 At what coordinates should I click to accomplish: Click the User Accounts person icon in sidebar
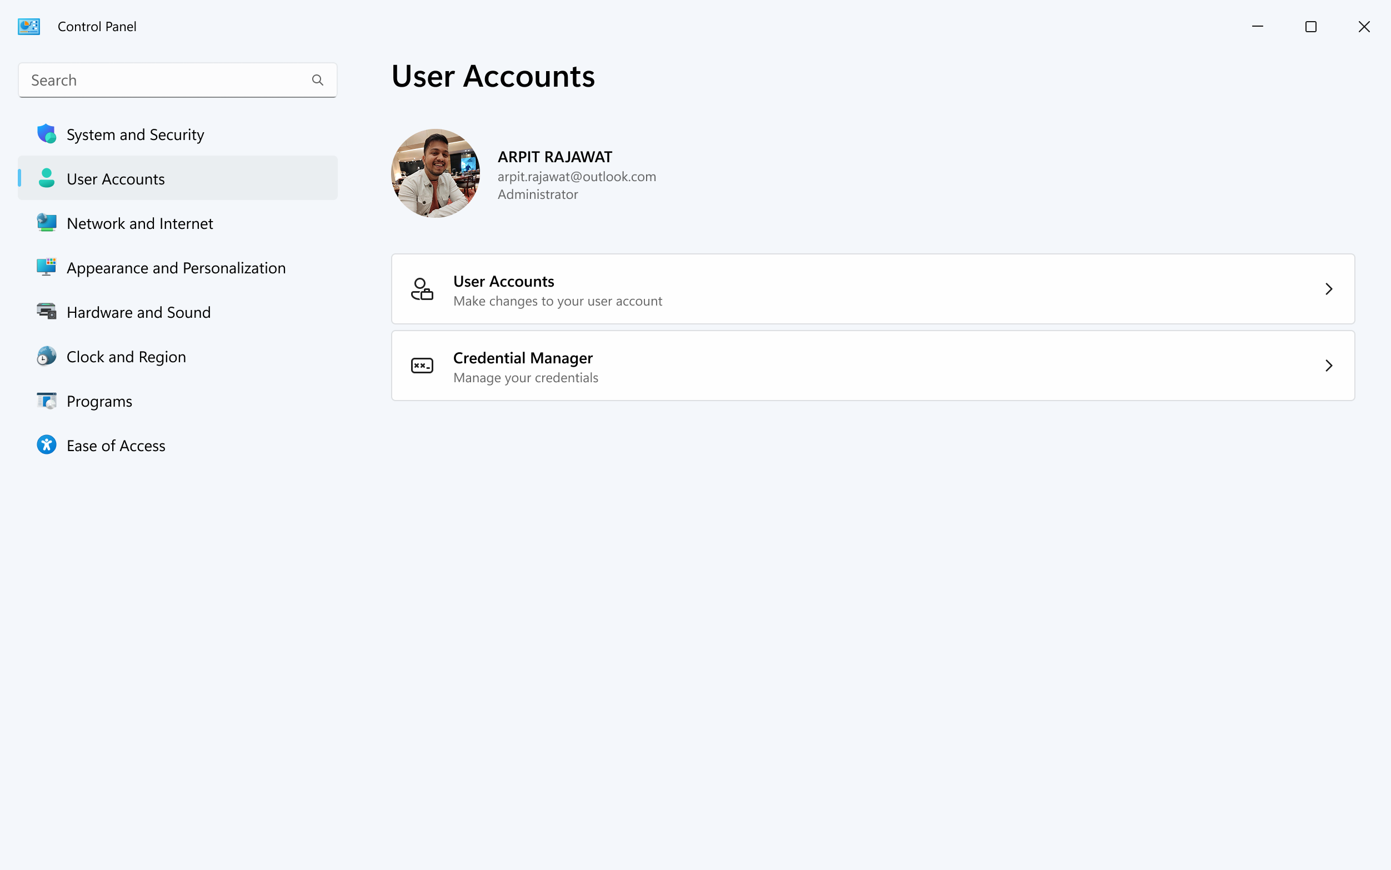[x=46, y=178]
